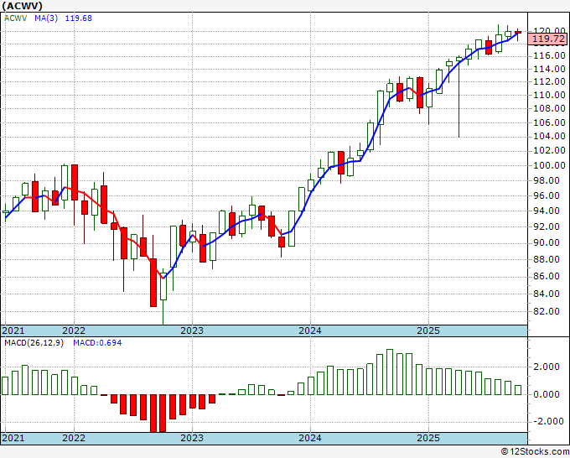
Task: Click the 116.00 price axis label
Action: [x=549, y=55]
